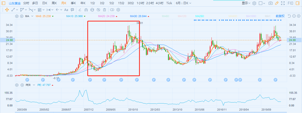
Task: Click the 山东黄金 stock name
Action: pos(15,3)
